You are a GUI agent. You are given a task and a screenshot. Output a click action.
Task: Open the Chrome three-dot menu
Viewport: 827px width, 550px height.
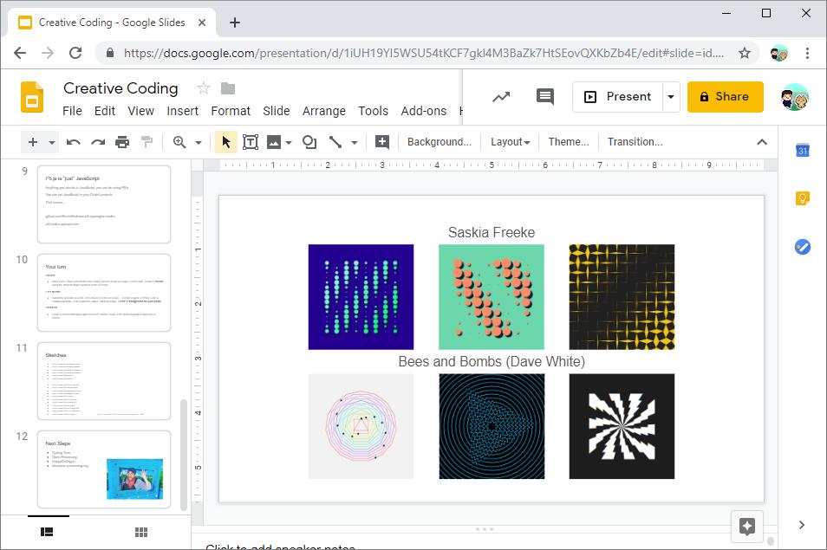[807, 53]
